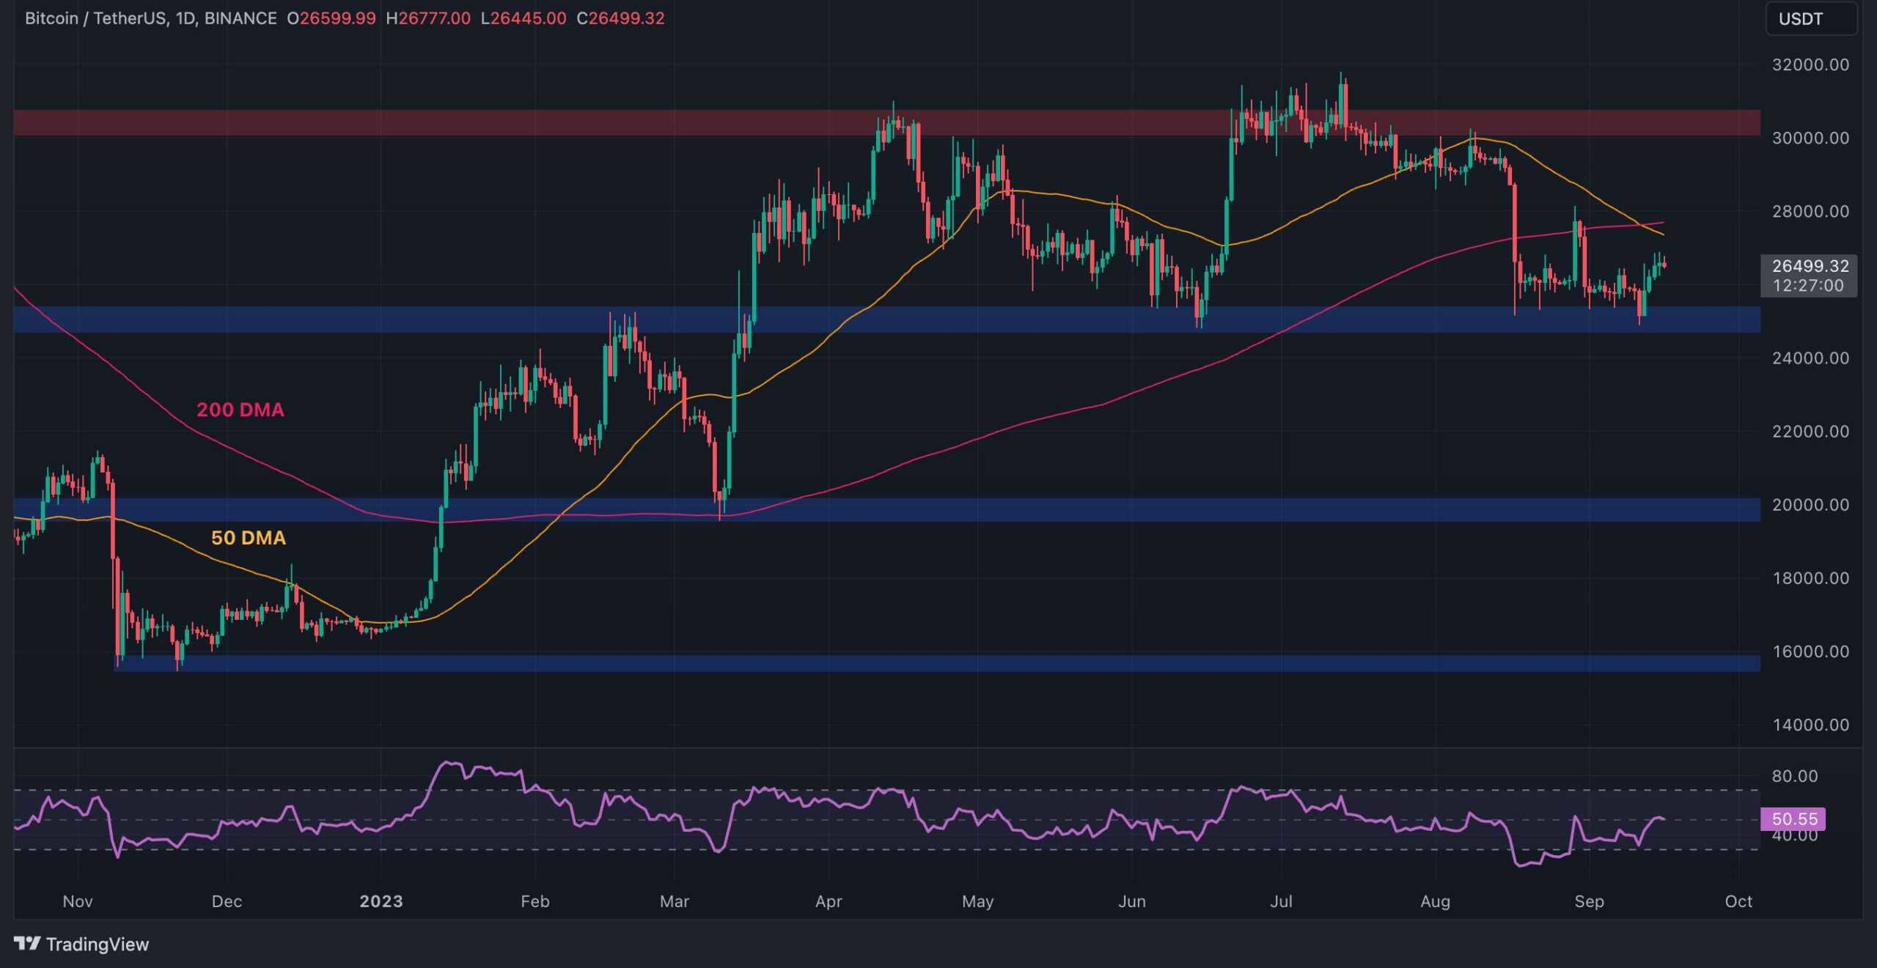Click the 20000.00 price axis label
The image size is (1877, 968).
(x=1810, y=504)
